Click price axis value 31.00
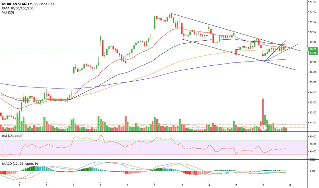 (x=313, y=123)
